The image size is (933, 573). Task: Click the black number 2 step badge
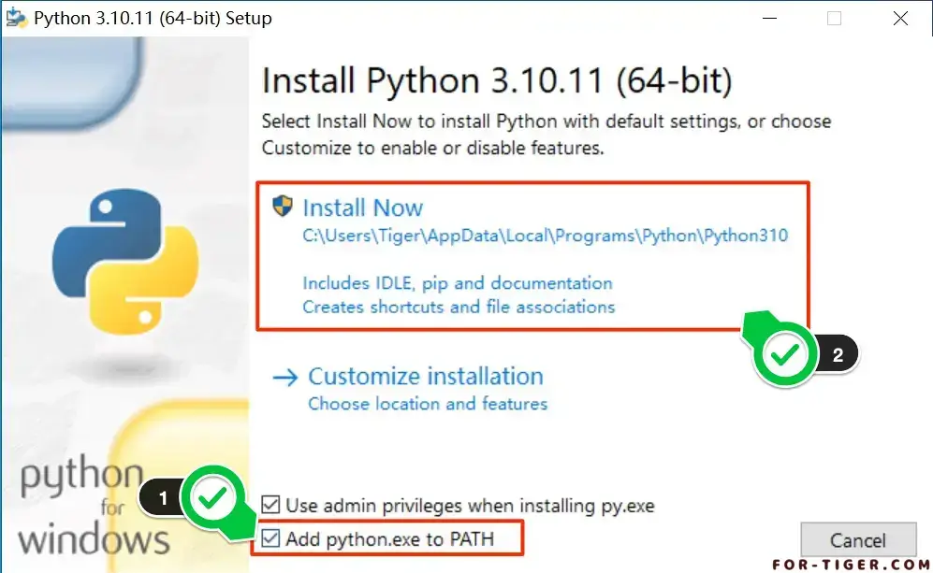pos(838,355)
